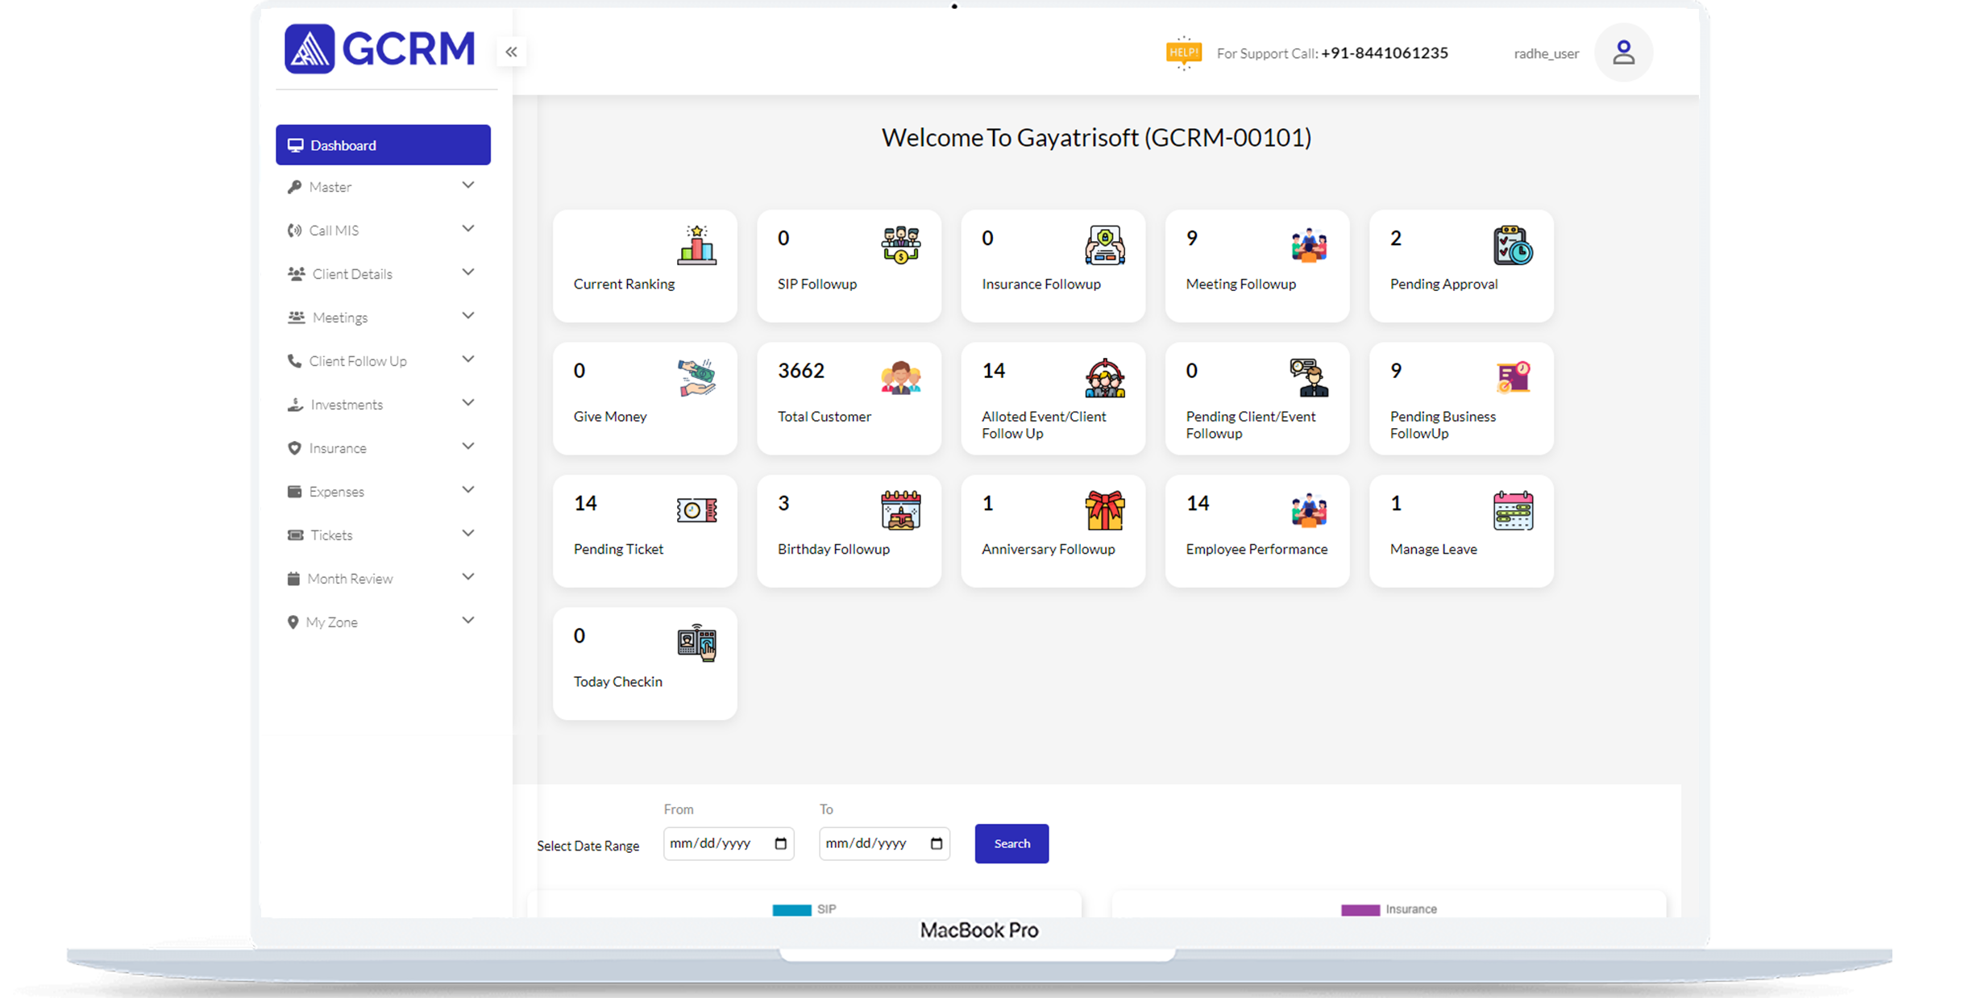Viewport: 1973px width, 998px height.
Task: Click the Today Checkin fingerprint device icon
Action: point(696,642)
